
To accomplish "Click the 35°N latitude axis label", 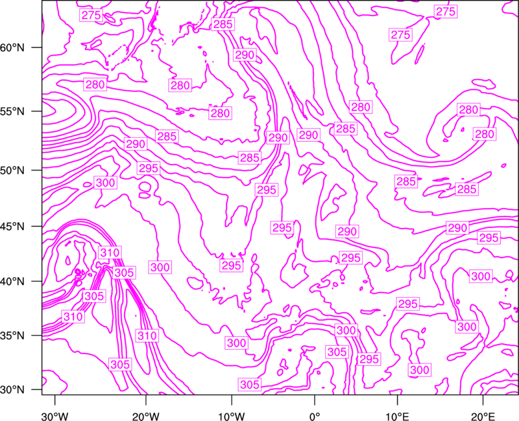I will [x=12, y=336].
